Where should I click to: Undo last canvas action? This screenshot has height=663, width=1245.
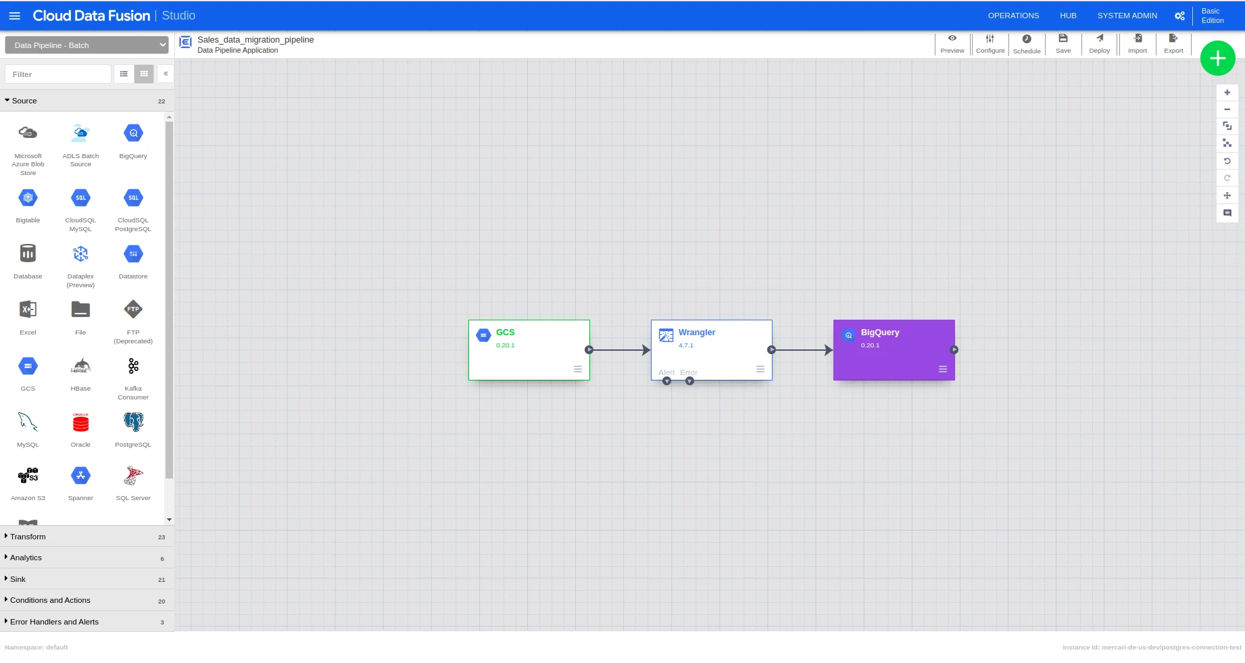(x=1227, y=161)
